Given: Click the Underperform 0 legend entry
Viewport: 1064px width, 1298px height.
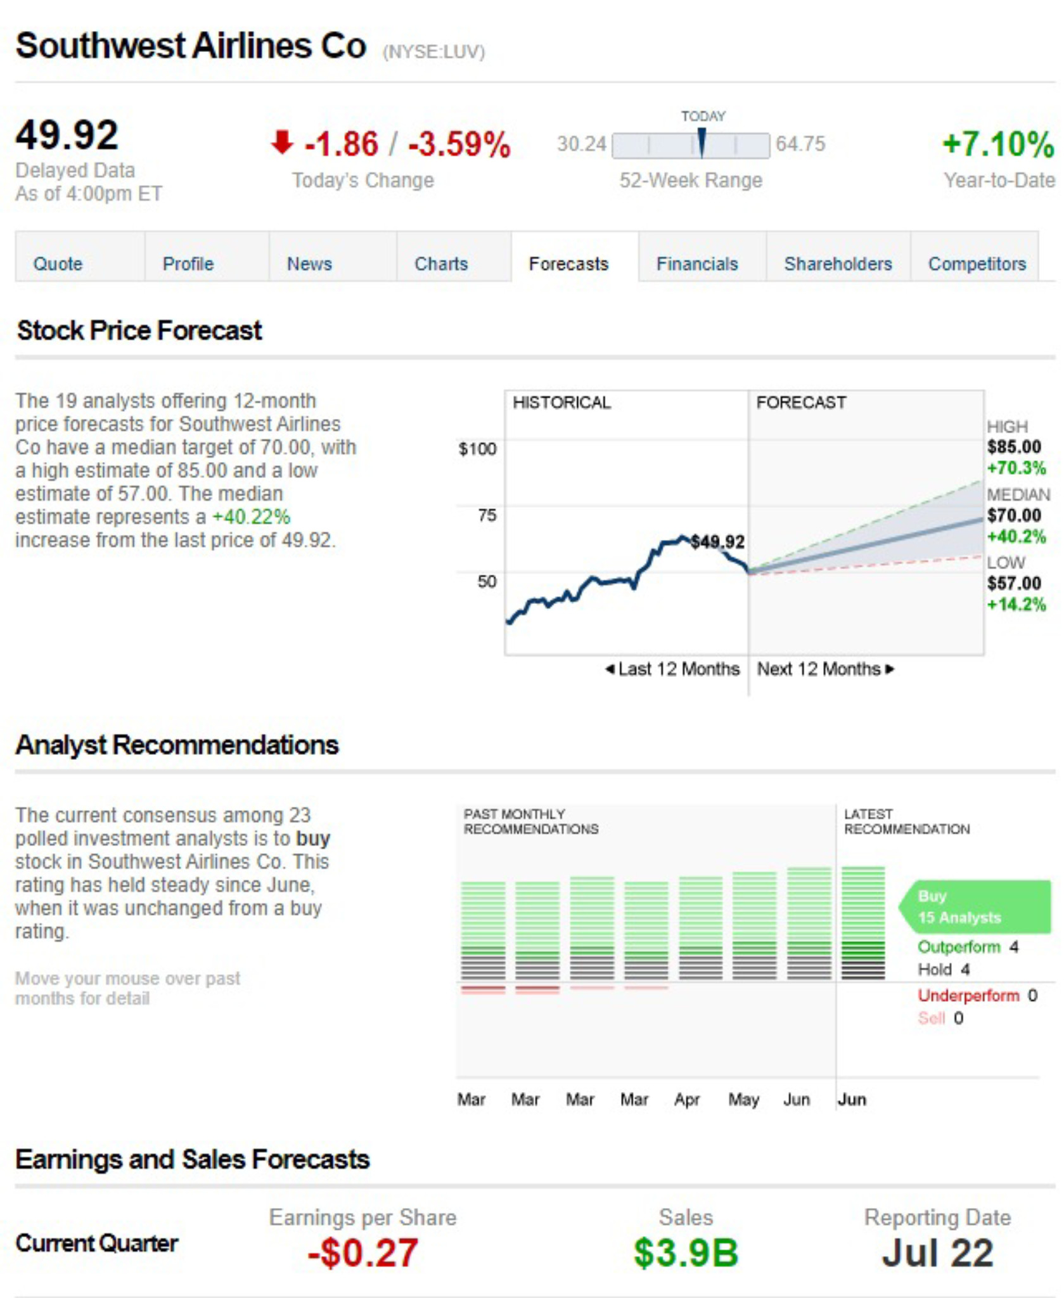Looking at the screenshot, I should point(977,995).
